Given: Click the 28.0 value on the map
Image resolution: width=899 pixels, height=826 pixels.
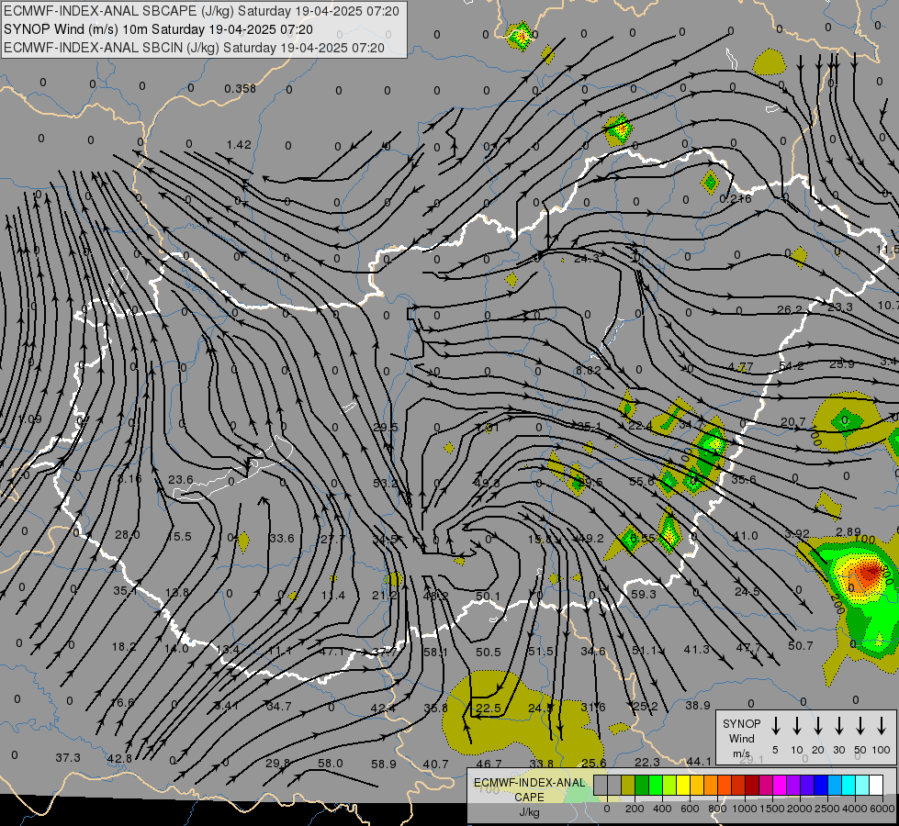Looking at the screenshot, I should click(x=128, y=535).
